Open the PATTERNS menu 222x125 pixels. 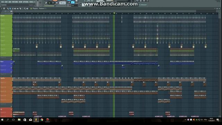15,2
